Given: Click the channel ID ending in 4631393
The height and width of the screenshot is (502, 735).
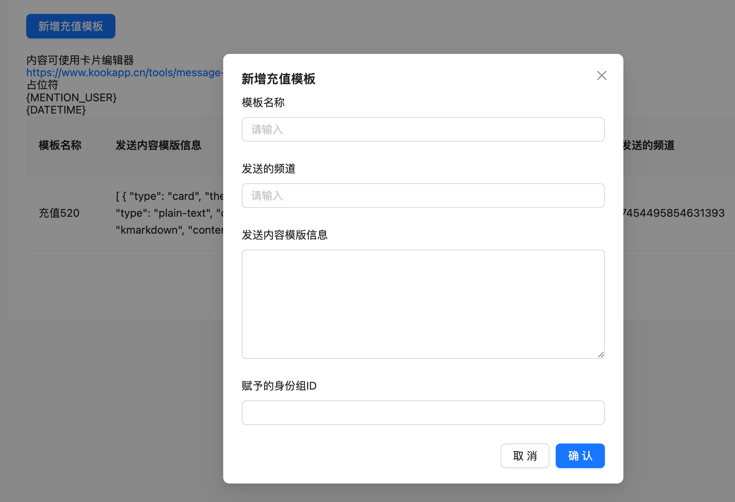Looking at the screenshot, I should pyautogui.click(x=673, y=213).
